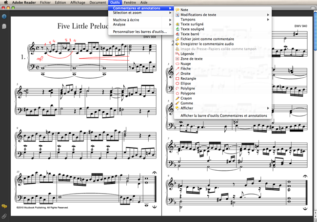Click the Fichier joint comme commentaire icon
Image resolution: width=317 pixels, height=222 pixels.
[x=178, y=39]
